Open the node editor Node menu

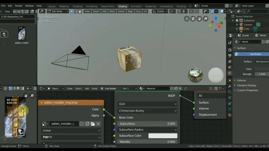tap(95, 89)
